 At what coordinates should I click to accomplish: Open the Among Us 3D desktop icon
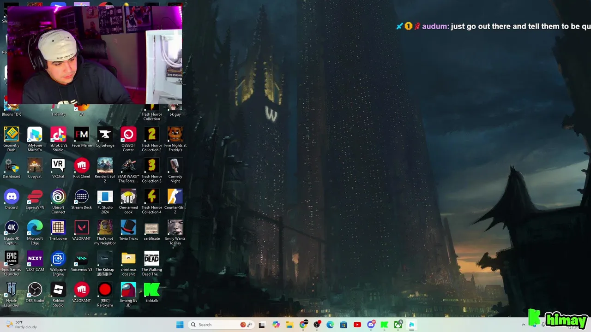128,294
